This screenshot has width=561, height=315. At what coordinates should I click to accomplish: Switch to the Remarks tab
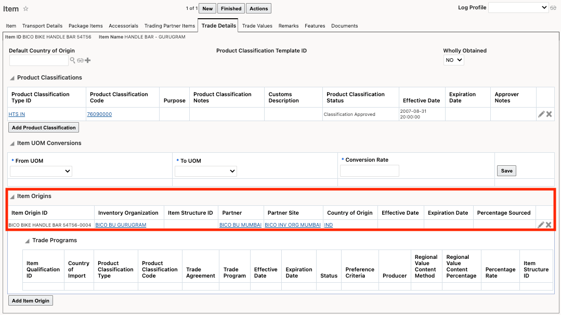289,26
